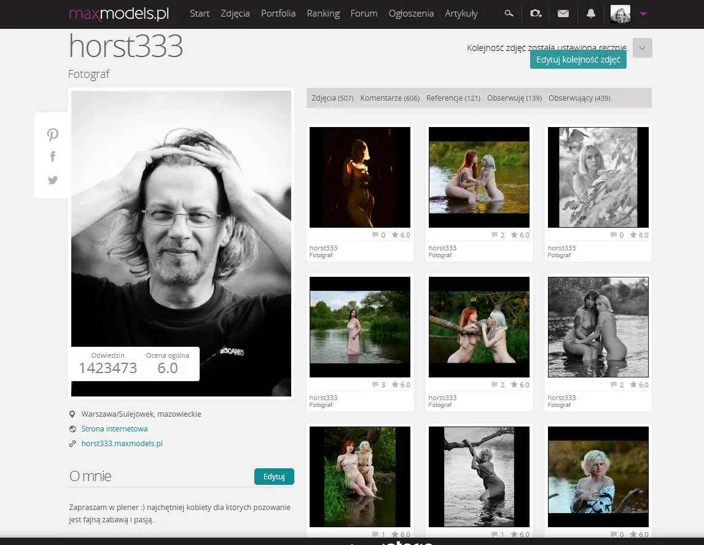Viewport: 704px width, 545px height.
Task: Open the Obserwuję (139) tab
Action: (x=515, y=98)
